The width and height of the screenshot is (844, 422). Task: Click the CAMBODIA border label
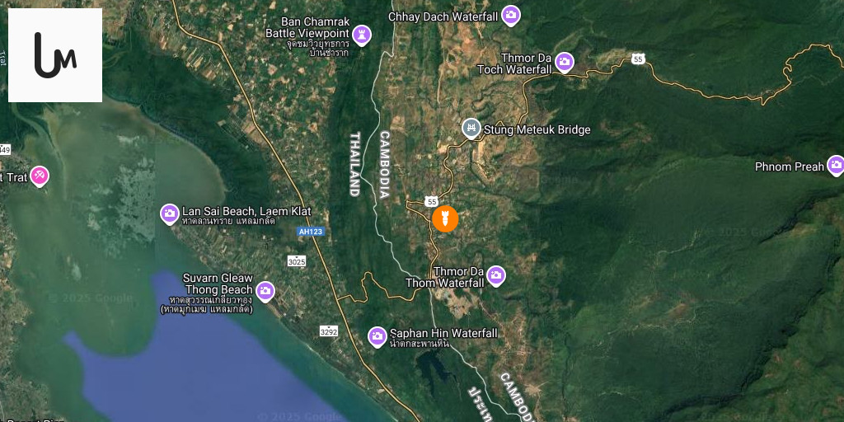[384, 165]
